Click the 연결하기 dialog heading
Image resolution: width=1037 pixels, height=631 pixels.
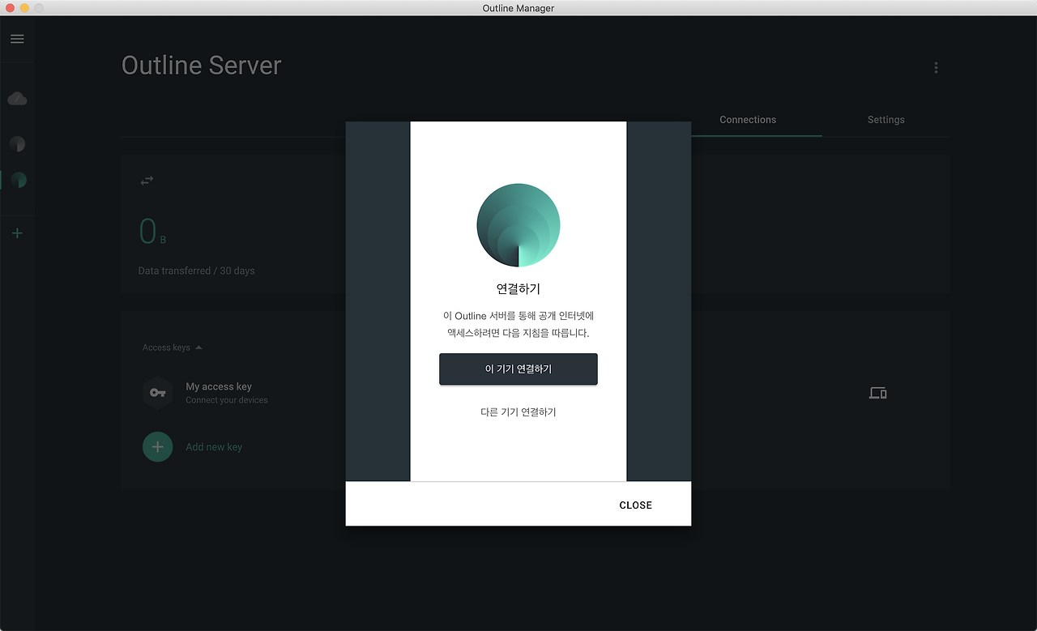[x=518, y=289]
